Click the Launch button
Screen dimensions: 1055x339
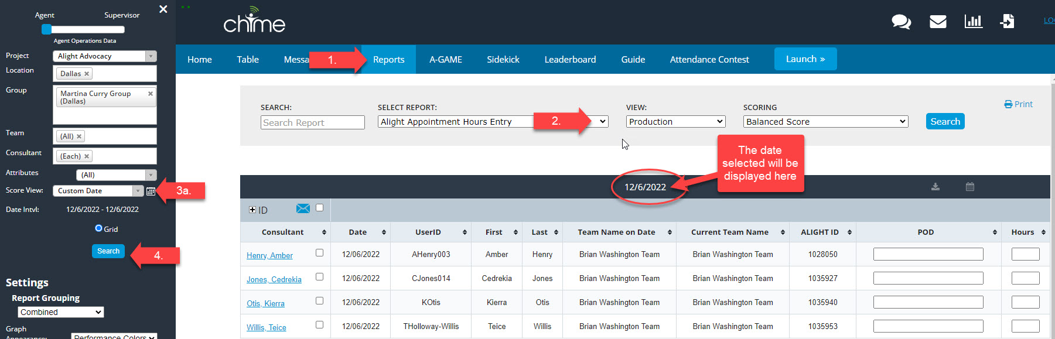[805, 59]
